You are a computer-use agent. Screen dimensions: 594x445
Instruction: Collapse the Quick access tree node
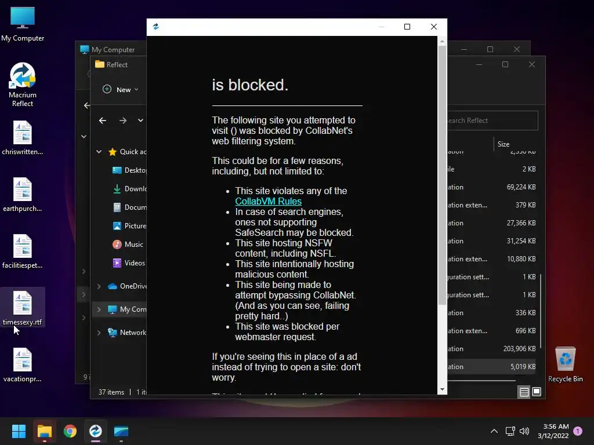pyautogui.click(x=99, y=152)
